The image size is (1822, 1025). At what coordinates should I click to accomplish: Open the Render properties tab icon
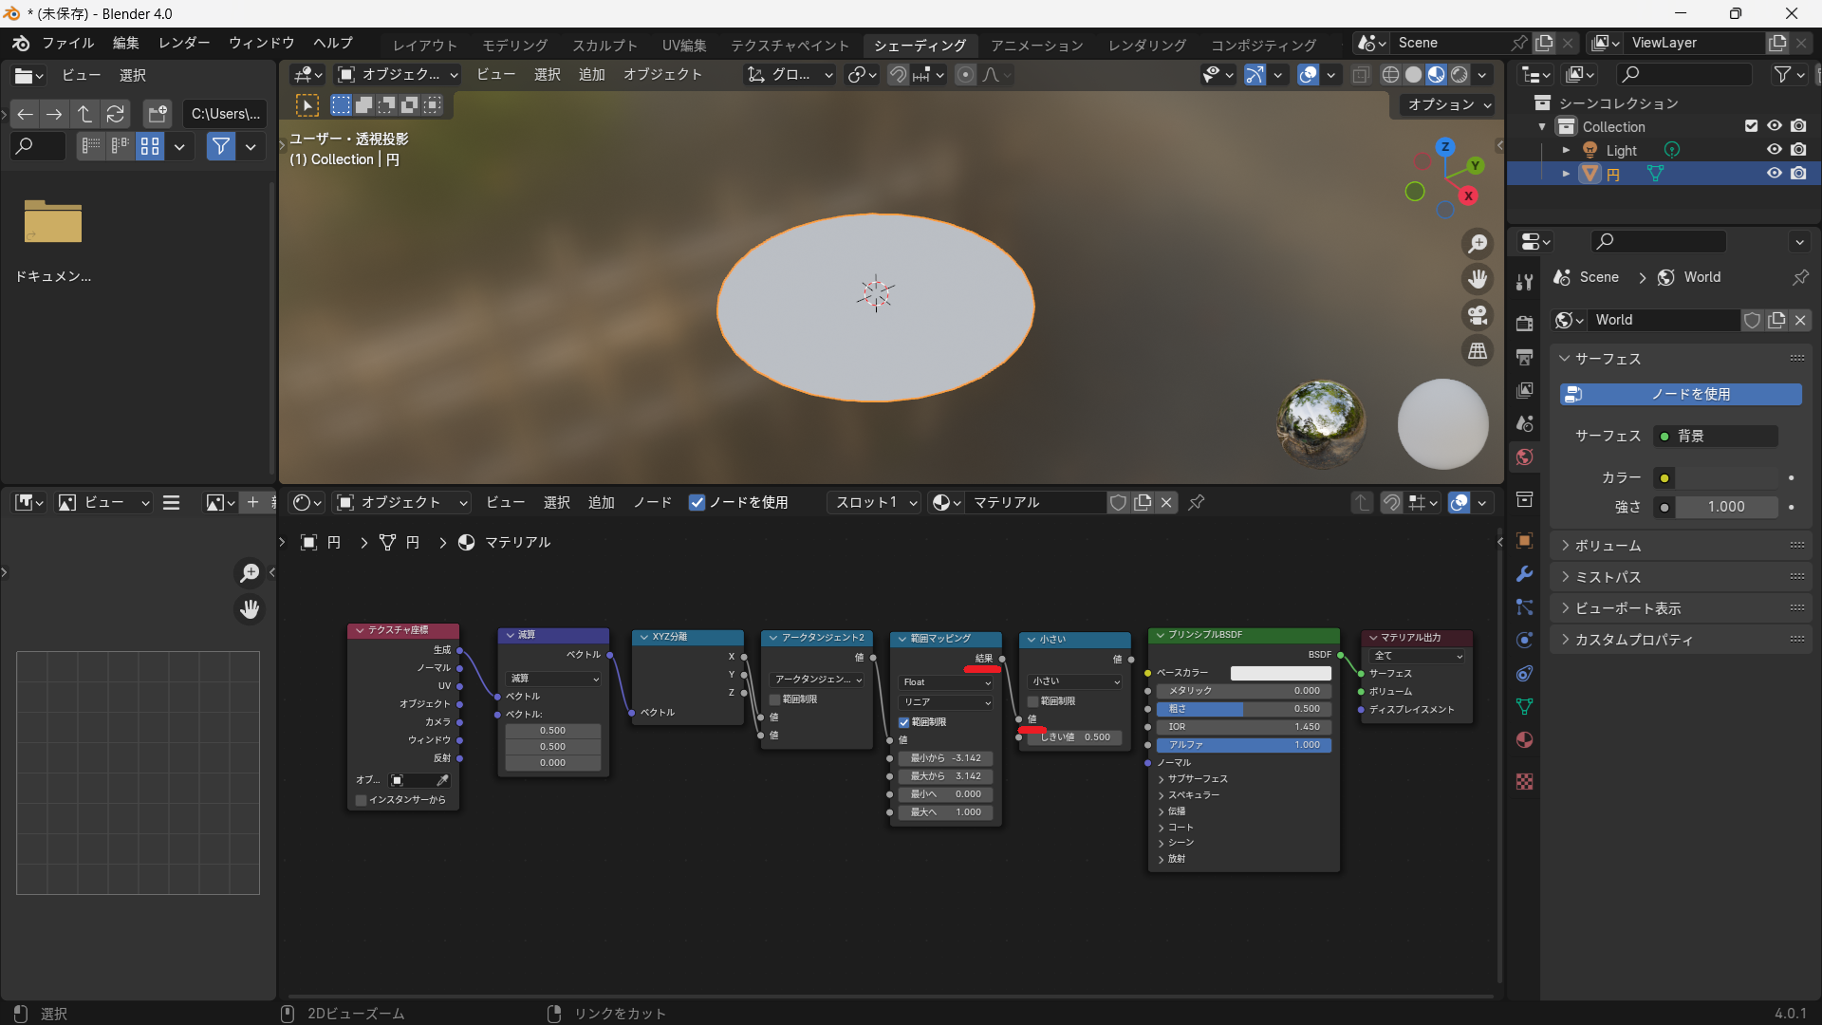(1524, 324)
